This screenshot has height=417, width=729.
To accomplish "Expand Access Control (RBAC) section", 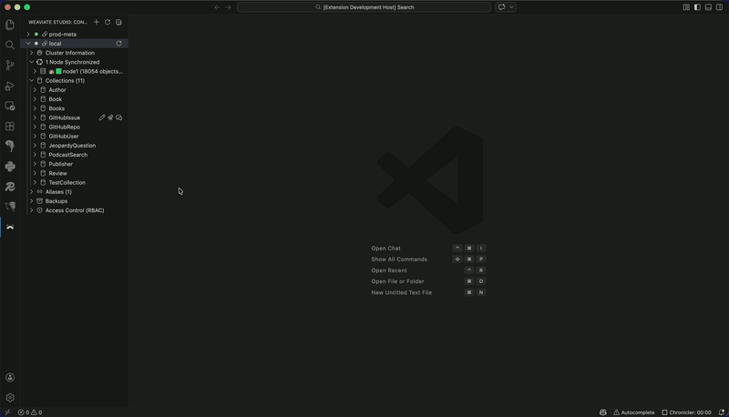I will pos(31,210).
